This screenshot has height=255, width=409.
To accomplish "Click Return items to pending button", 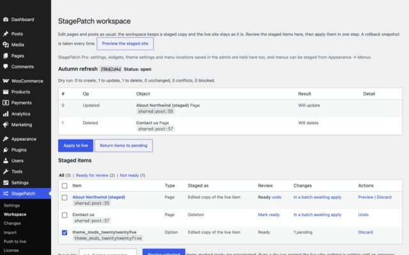I will coord(123,146).
